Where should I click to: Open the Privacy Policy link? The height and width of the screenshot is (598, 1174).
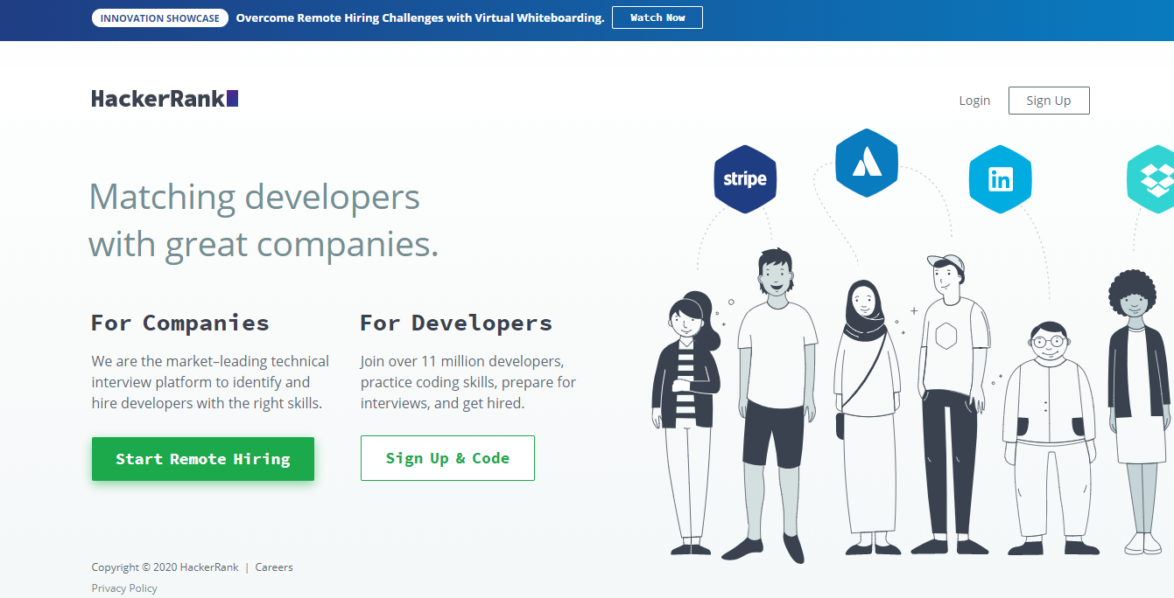click(x=124, y=588)
